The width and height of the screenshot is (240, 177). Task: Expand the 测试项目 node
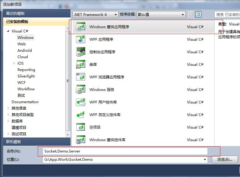(8, 134)
